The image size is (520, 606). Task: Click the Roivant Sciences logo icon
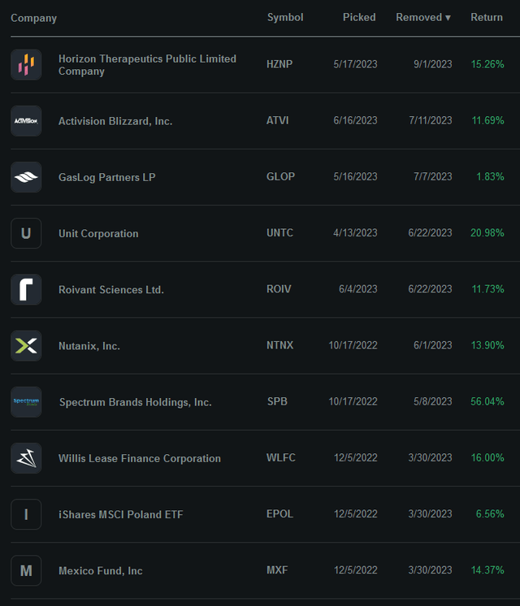point(26,289)
